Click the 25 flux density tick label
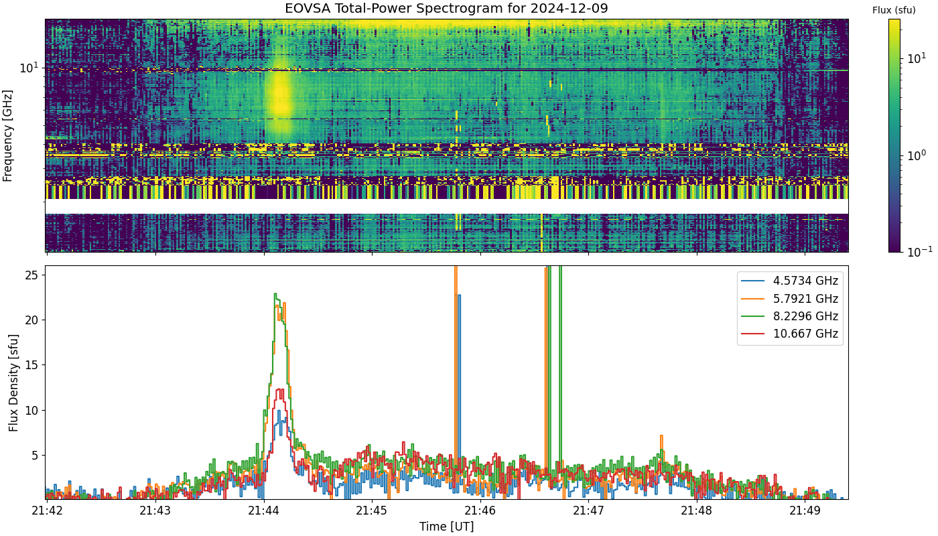 [x=33, y=275]
